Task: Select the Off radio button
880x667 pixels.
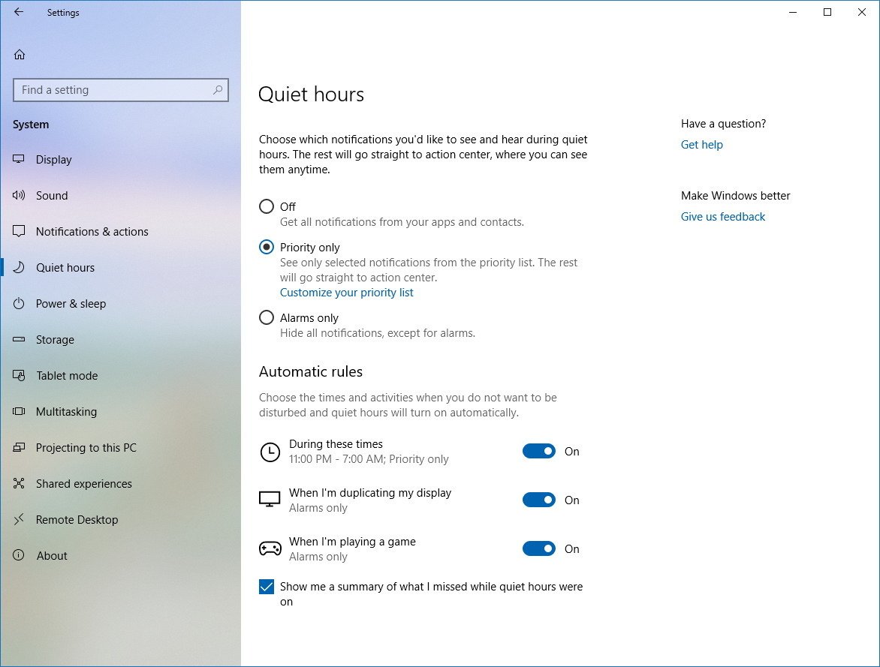Action: click(267, 206)
